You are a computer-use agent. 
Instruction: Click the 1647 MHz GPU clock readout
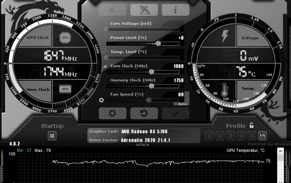[x=60, y=55]
